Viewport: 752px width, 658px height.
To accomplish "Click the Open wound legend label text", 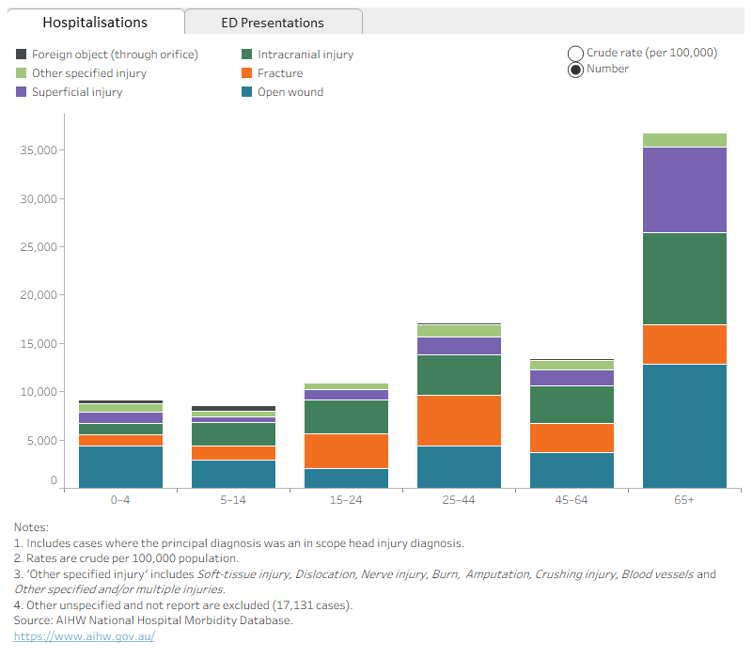I will (x=290, y=91).
